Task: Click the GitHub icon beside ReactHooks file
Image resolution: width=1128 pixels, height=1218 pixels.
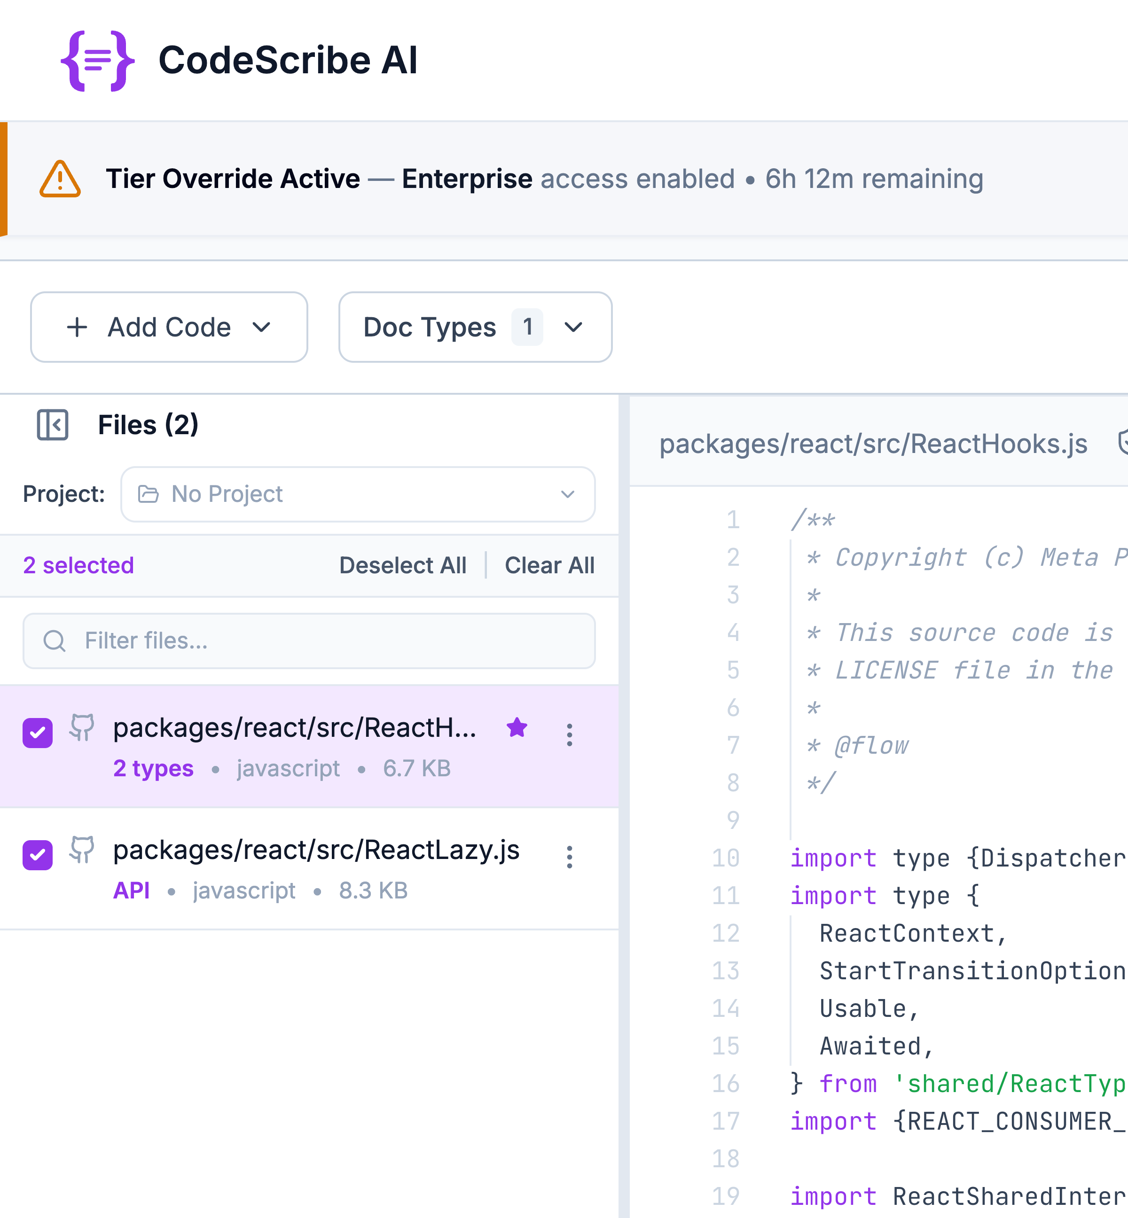Action: pos(82,727)
